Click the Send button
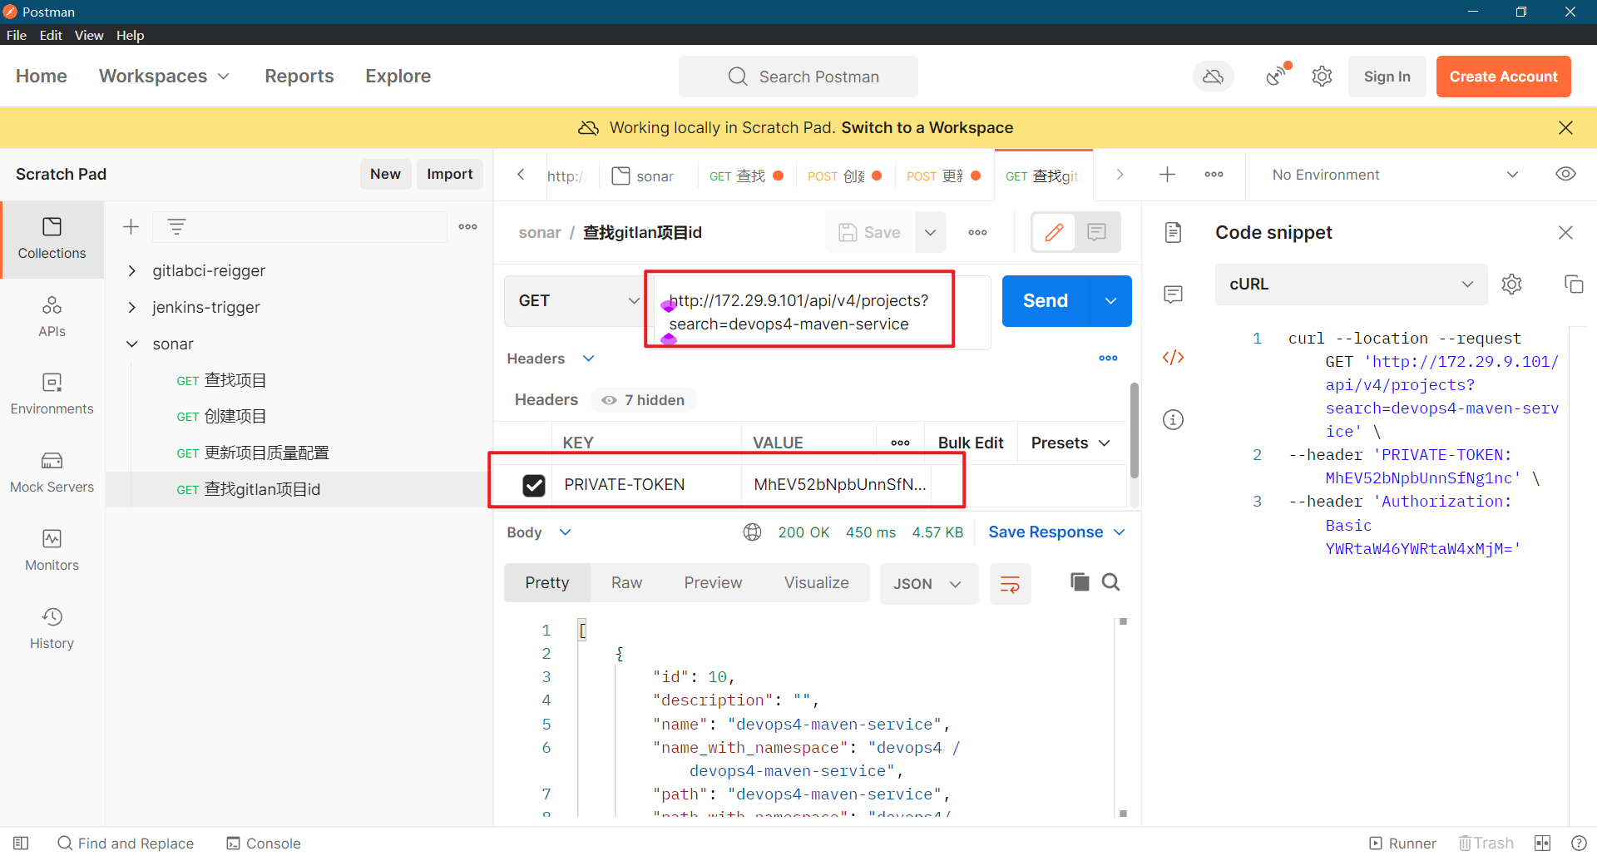 [x=1046, y=300]
